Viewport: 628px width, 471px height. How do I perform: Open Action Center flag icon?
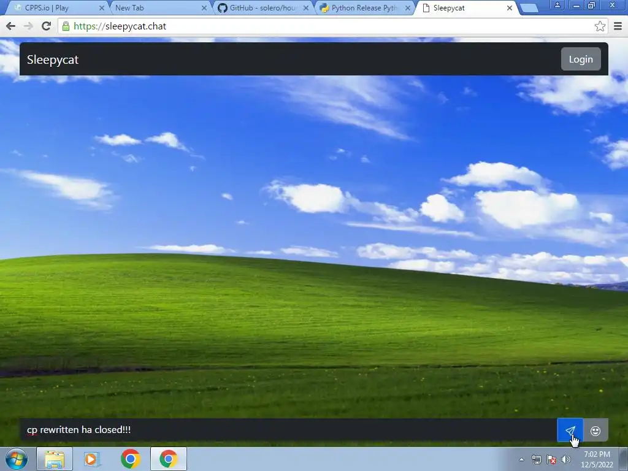pos(551,459)
